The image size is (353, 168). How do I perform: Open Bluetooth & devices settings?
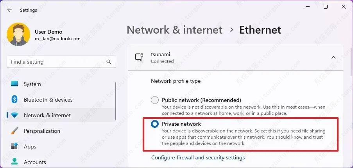click(x=48, y=100)
